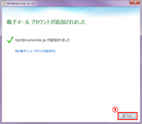This screenshot has height=124, width=142.
Task: Click the 完了(F) finish button
Action: (x=127, y=116)
